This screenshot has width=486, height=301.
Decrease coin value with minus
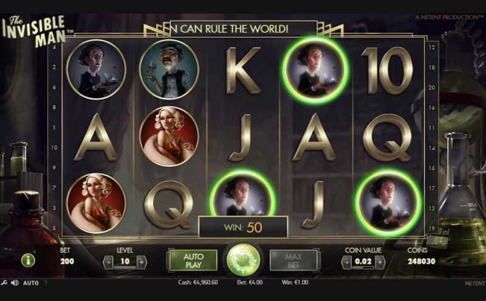pyautogui.click(x=346, y=262)
